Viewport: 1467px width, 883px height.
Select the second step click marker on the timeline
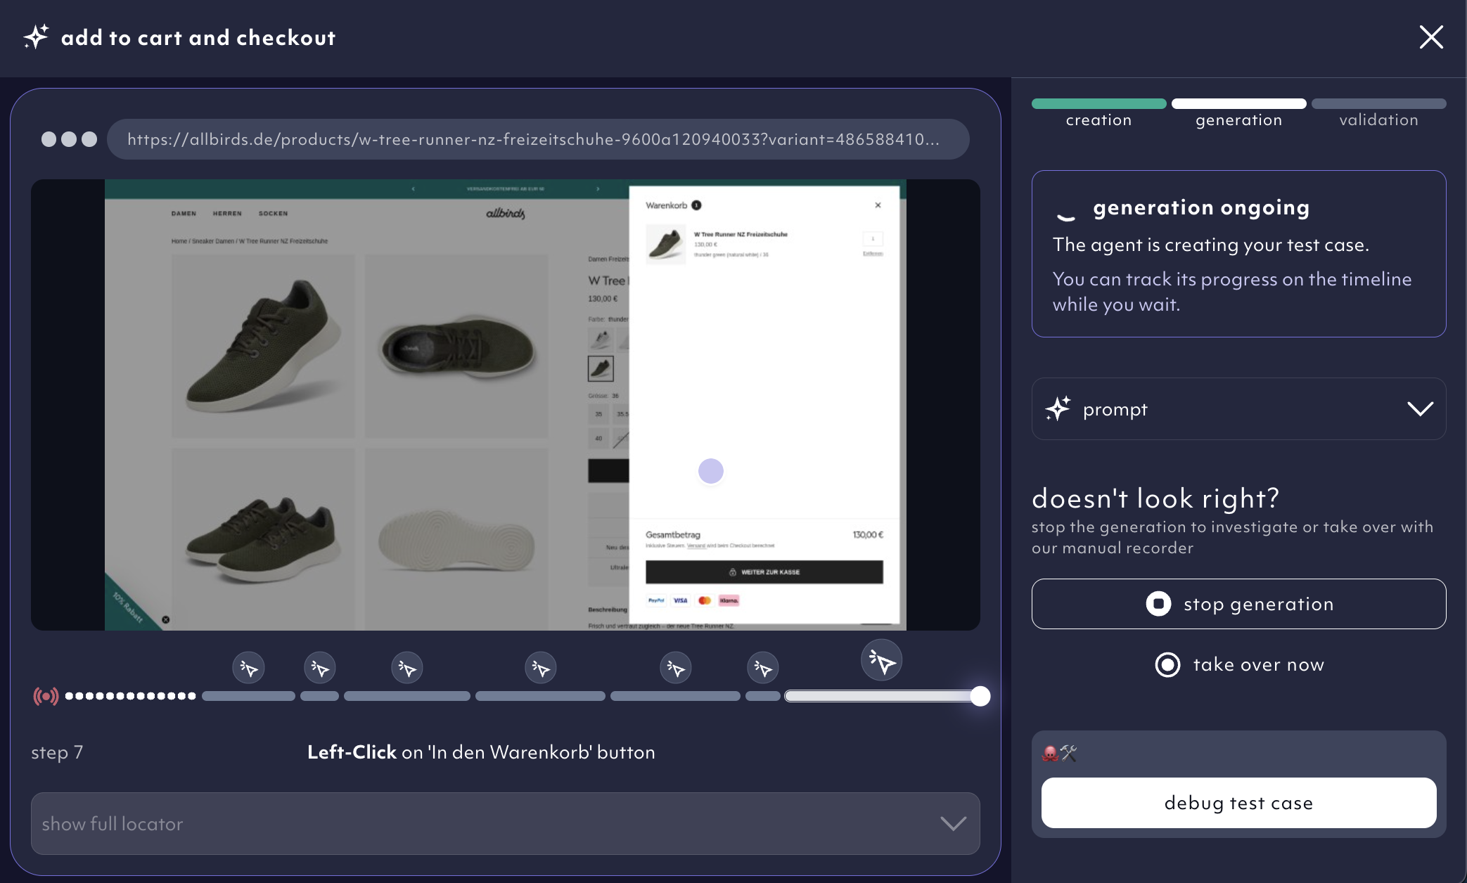click(319, 668)
